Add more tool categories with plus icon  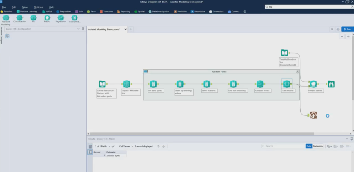click(x=245, y=11)
